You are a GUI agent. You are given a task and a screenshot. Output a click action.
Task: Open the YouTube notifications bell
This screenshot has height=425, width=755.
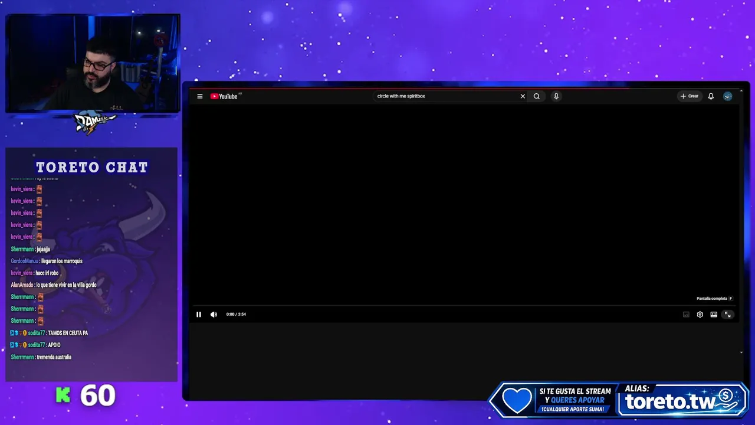[711, 96]
